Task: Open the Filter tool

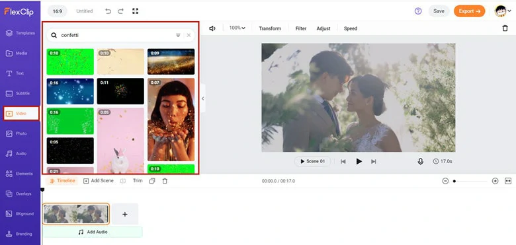Action: click(301, 28)
